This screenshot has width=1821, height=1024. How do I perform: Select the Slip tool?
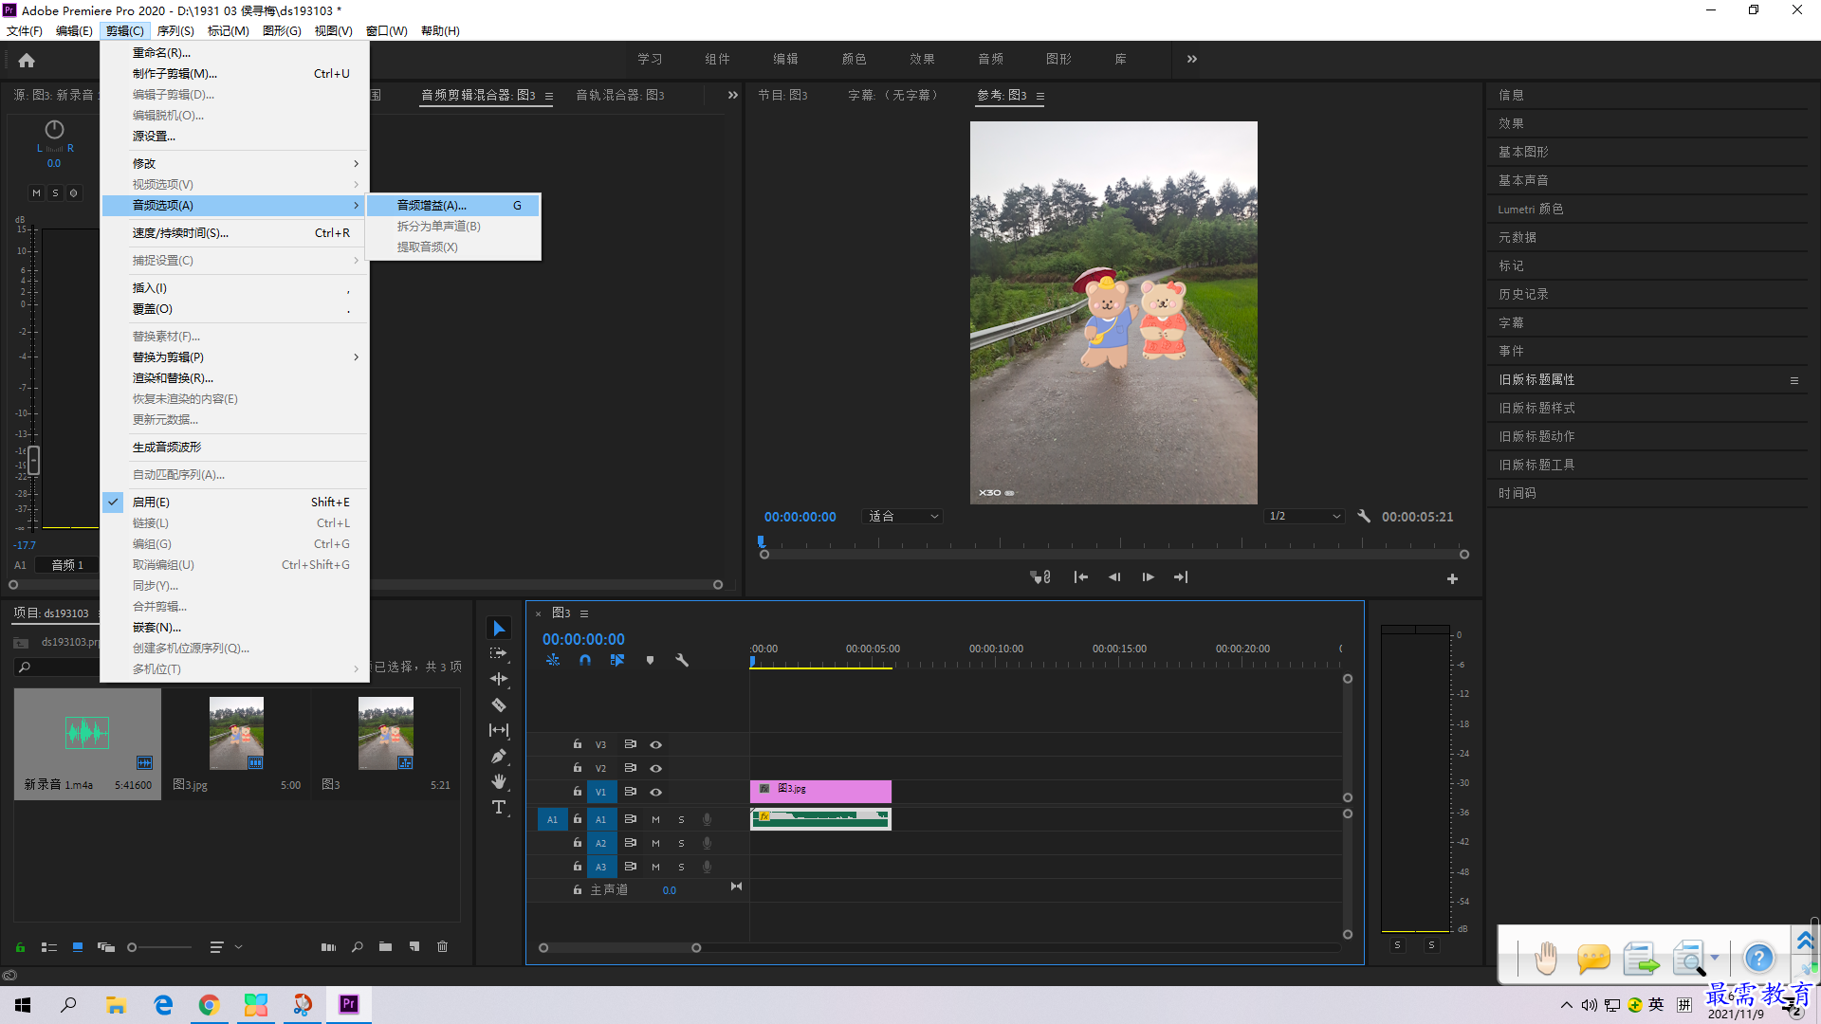coord(499,730)
